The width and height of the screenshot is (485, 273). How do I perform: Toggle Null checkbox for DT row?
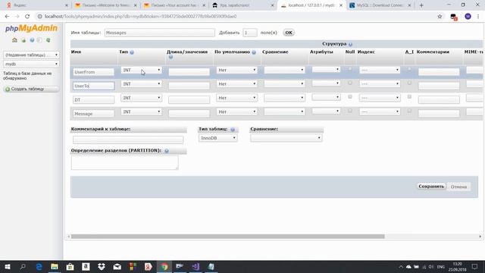(350, 97)
